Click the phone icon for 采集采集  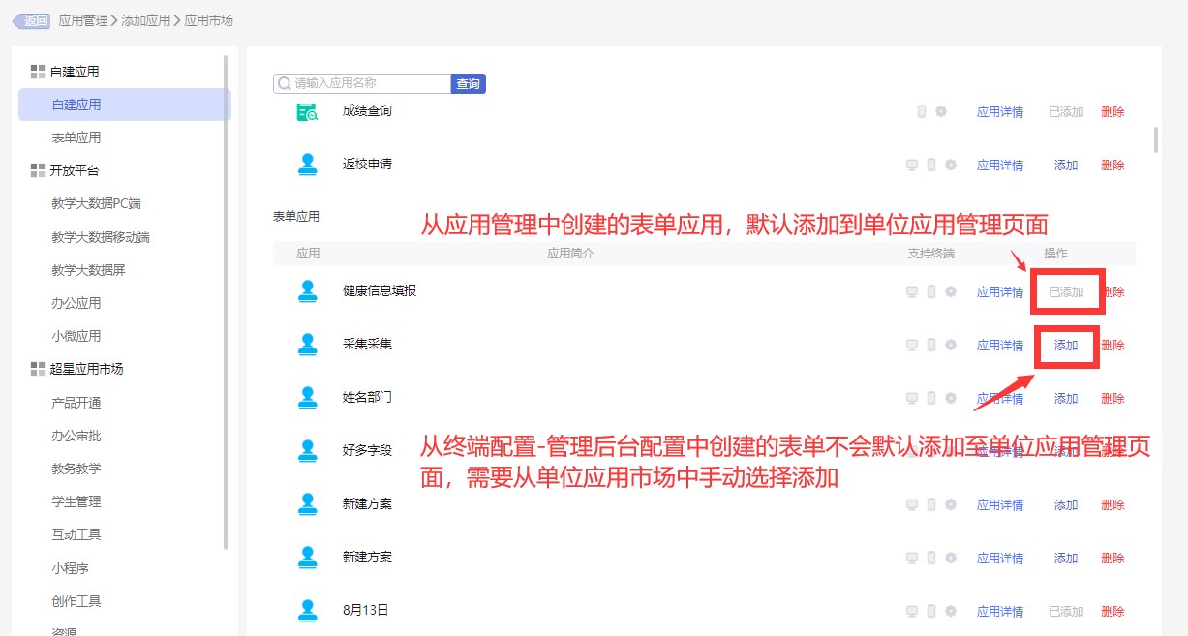[x=931, y=345]
